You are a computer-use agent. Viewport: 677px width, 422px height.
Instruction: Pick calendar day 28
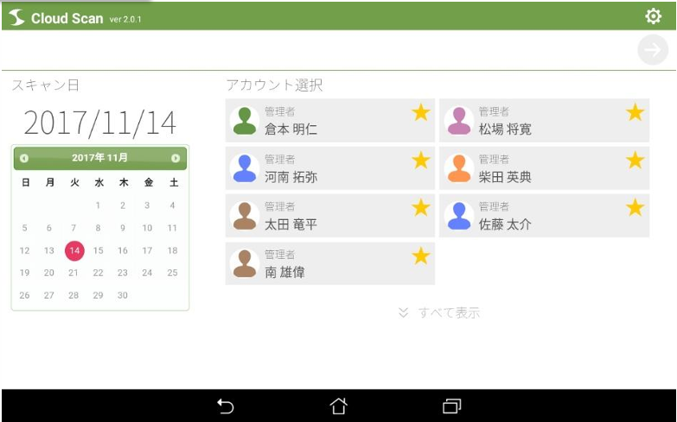tap(73, 295)
